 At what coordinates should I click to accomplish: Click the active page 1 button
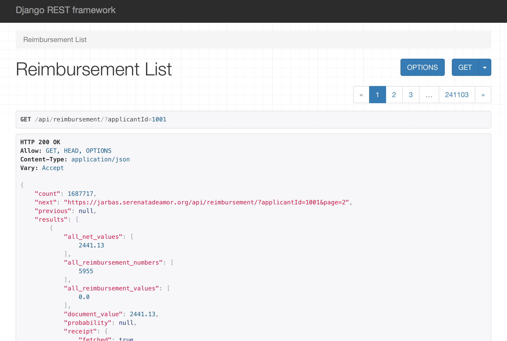pyautogui.click(x=377, y=95)
